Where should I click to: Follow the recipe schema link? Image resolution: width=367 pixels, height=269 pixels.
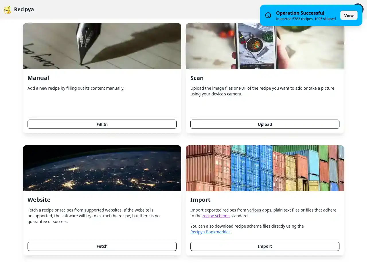[216, 216]
